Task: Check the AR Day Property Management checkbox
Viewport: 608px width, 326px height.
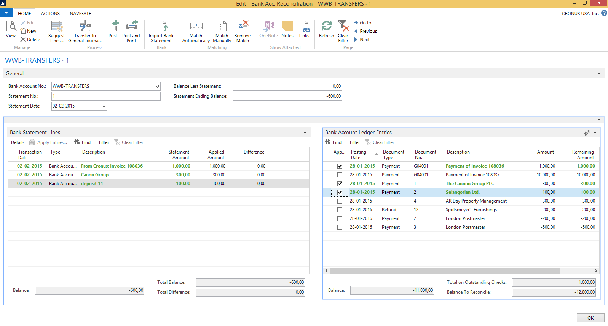Action: 340,201
